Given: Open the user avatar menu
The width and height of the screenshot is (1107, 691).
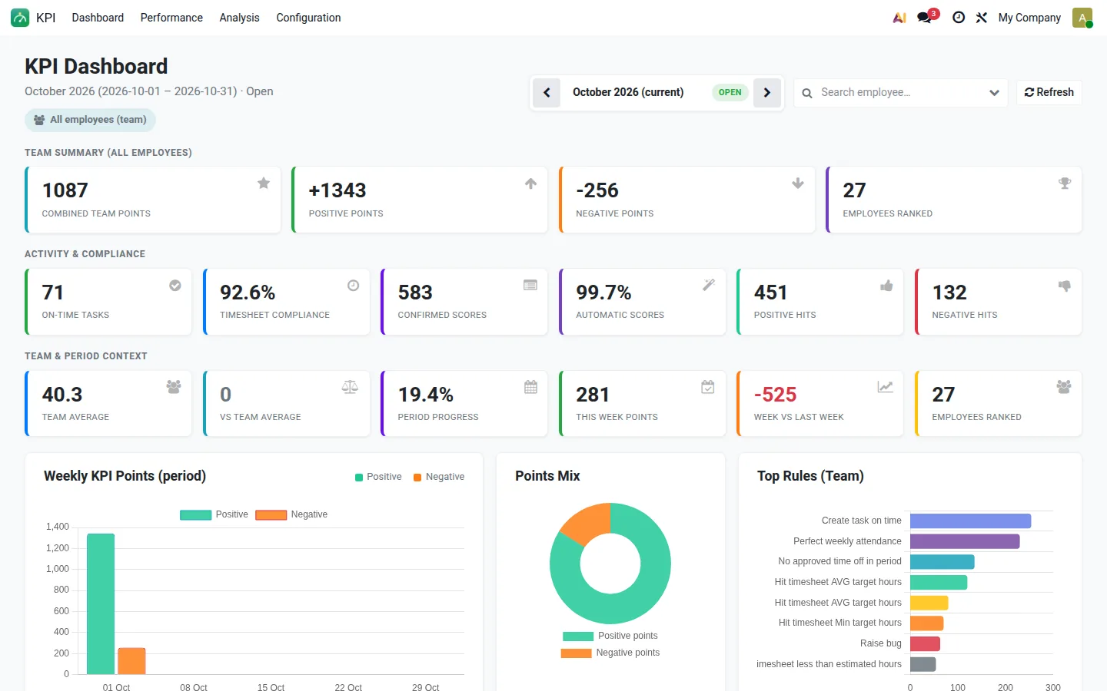Looking at the screenshot, I should click(x=1082, y=18).
